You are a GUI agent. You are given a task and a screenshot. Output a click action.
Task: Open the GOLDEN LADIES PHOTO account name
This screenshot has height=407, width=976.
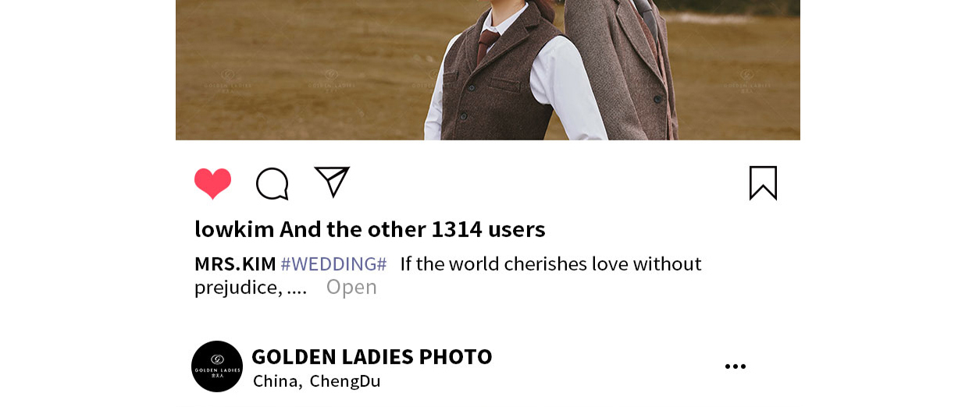coord(372,356)
